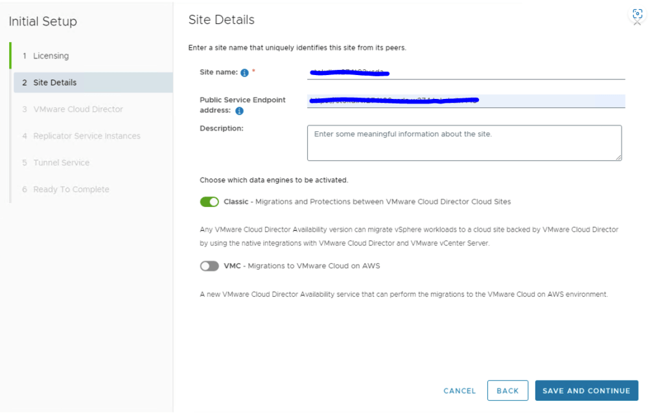Grab the Description box resize handle

click(618, 156)
